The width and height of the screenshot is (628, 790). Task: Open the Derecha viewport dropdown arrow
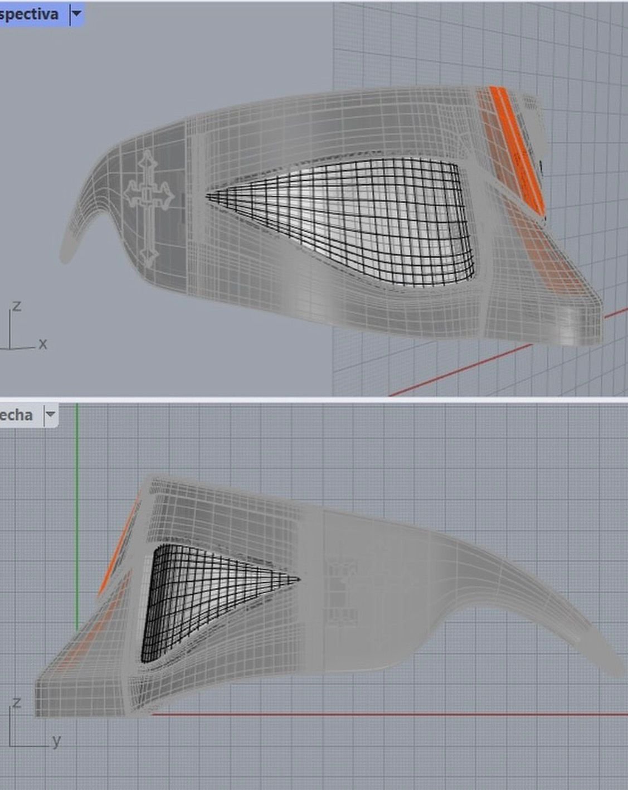[50, 415]
